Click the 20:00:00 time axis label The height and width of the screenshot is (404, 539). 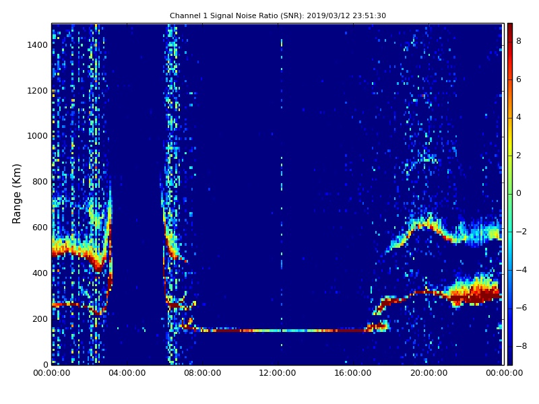click(429, 373)
